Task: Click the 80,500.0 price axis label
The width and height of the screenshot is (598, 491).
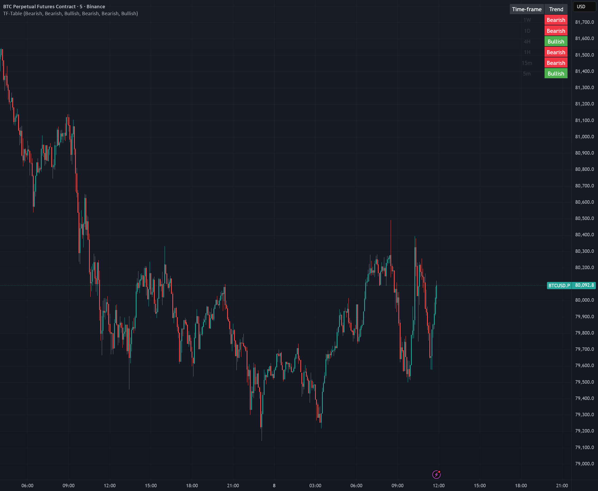Action: [584, 218]
